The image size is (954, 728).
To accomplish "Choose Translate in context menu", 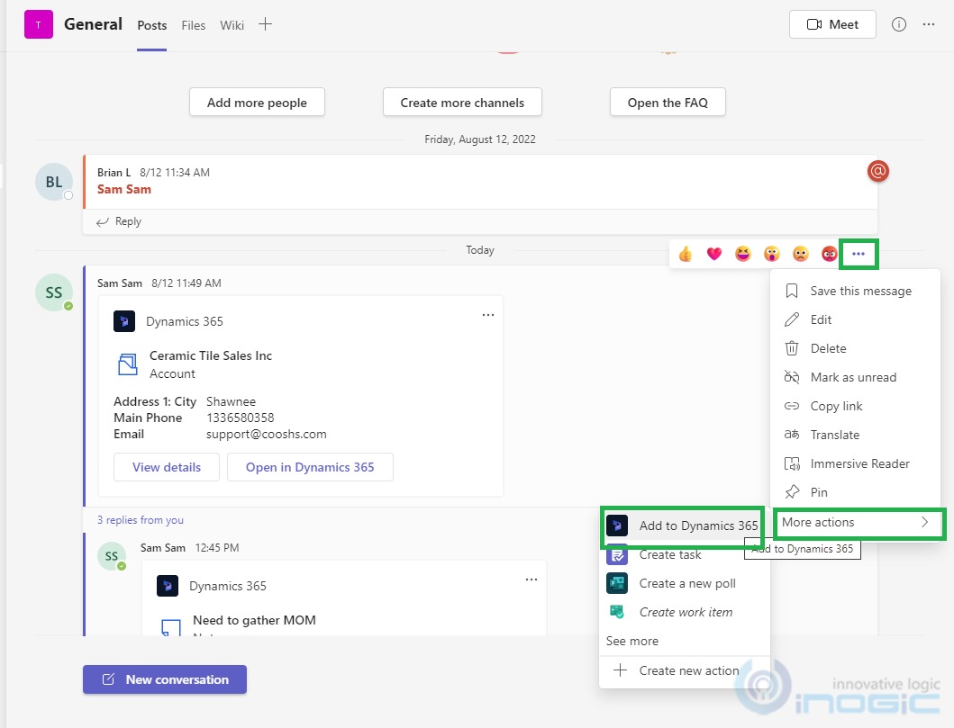I will coord(856,435).
